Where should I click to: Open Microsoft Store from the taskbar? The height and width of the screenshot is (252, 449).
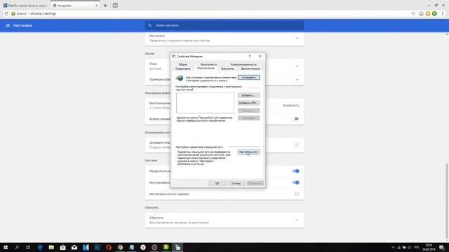tap(62, 247)
